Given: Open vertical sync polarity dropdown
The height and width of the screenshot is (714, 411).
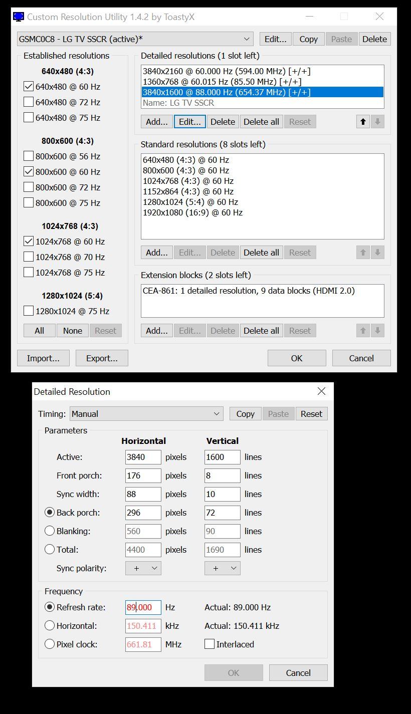Looking at the screenshot, I should (223, 568).
